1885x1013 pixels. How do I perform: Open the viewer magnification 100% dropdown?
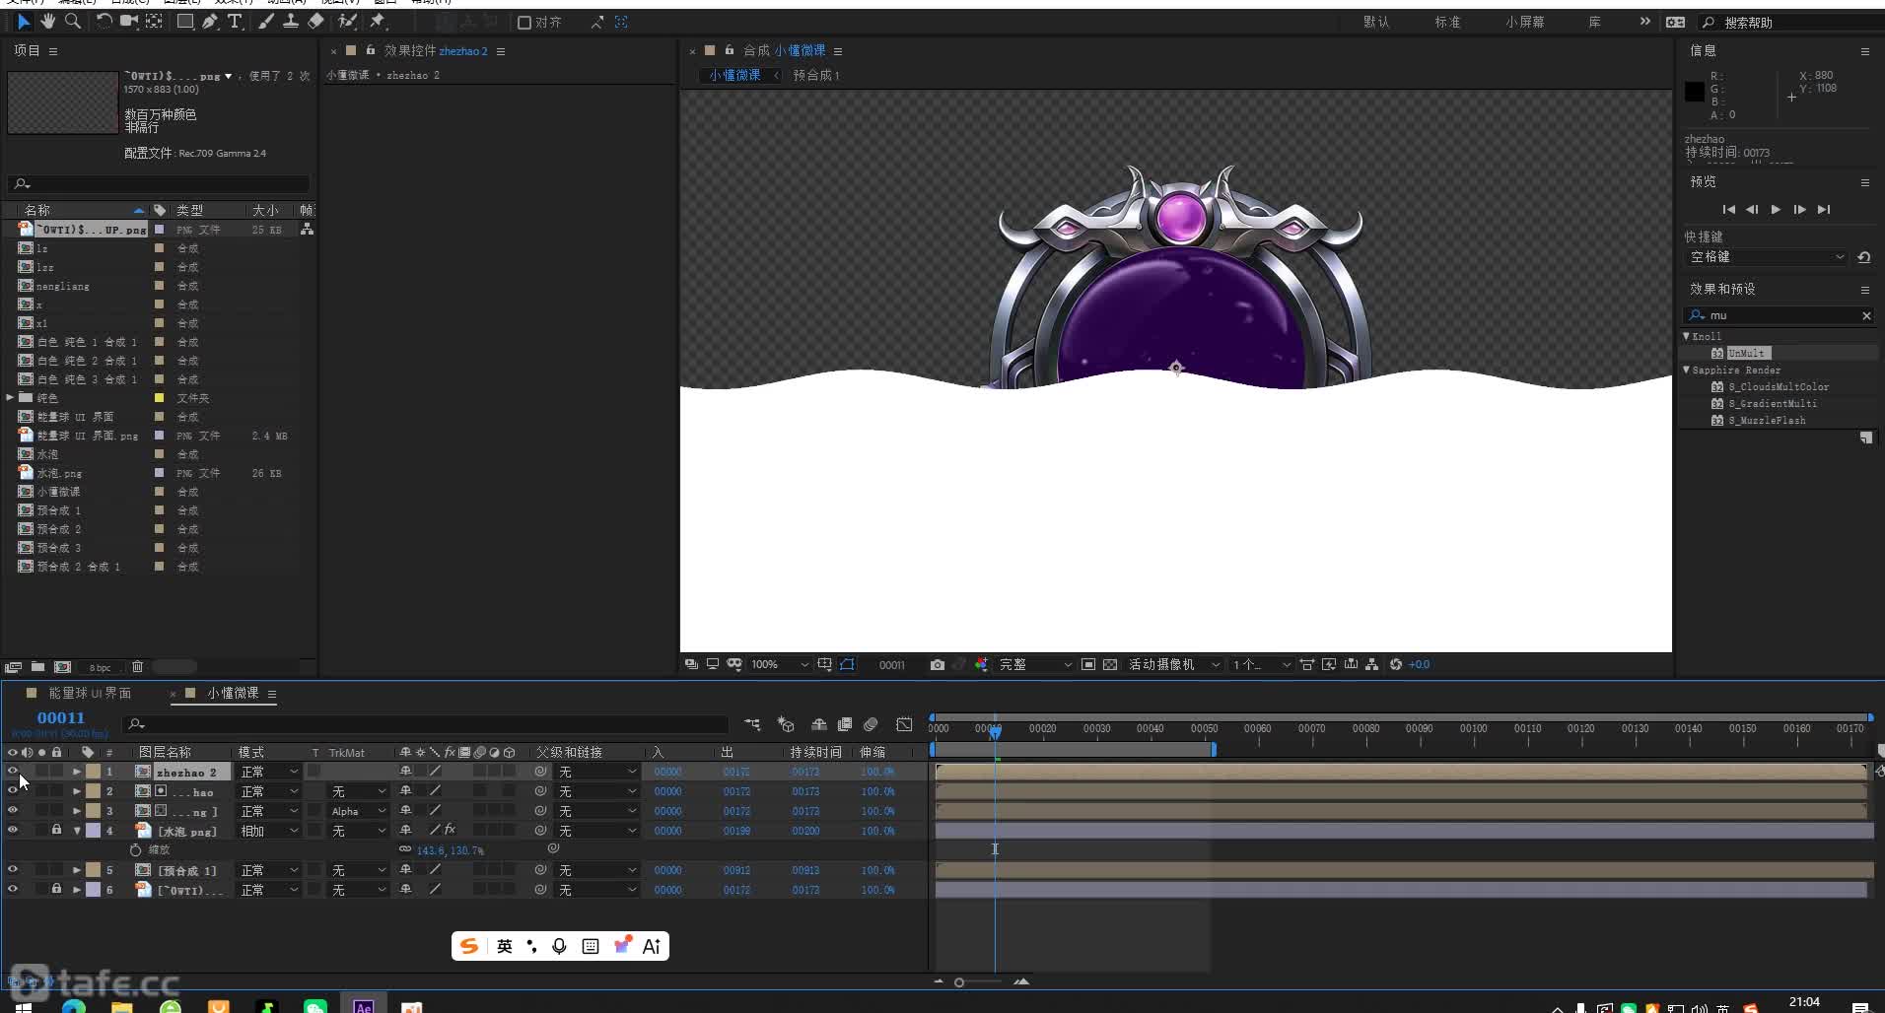pos(780,665)
